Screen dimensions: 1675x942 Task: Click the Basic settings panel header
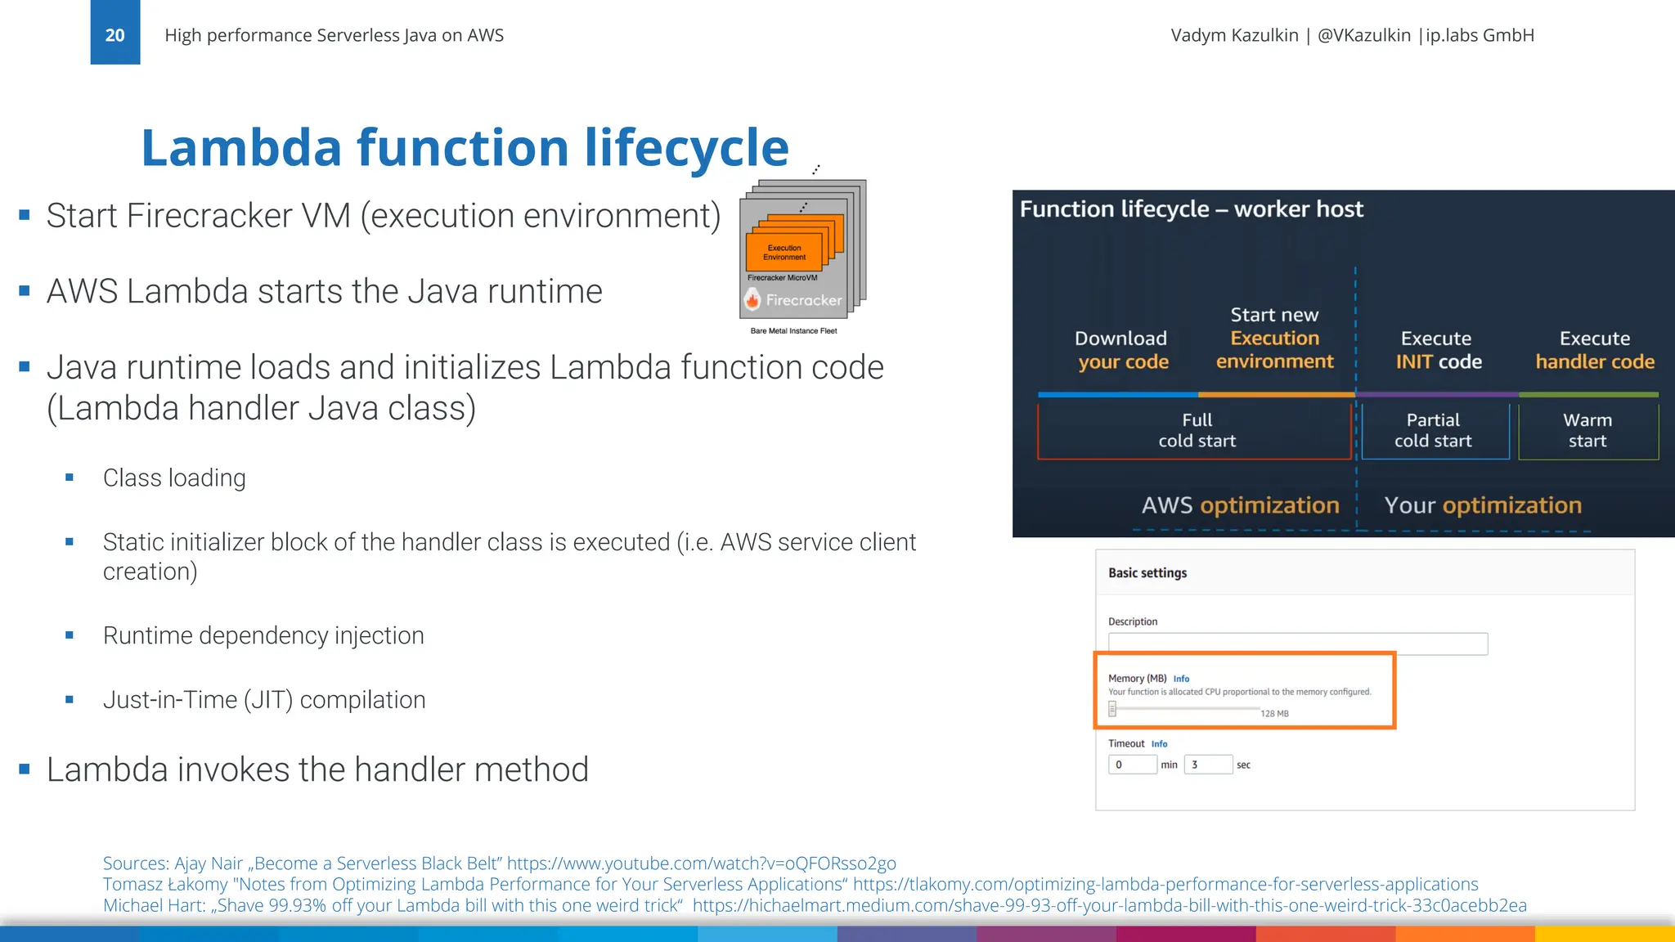coord(1147,573)
